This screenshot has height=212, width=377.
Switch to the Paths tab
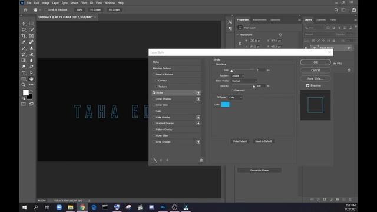coord(333,19)
